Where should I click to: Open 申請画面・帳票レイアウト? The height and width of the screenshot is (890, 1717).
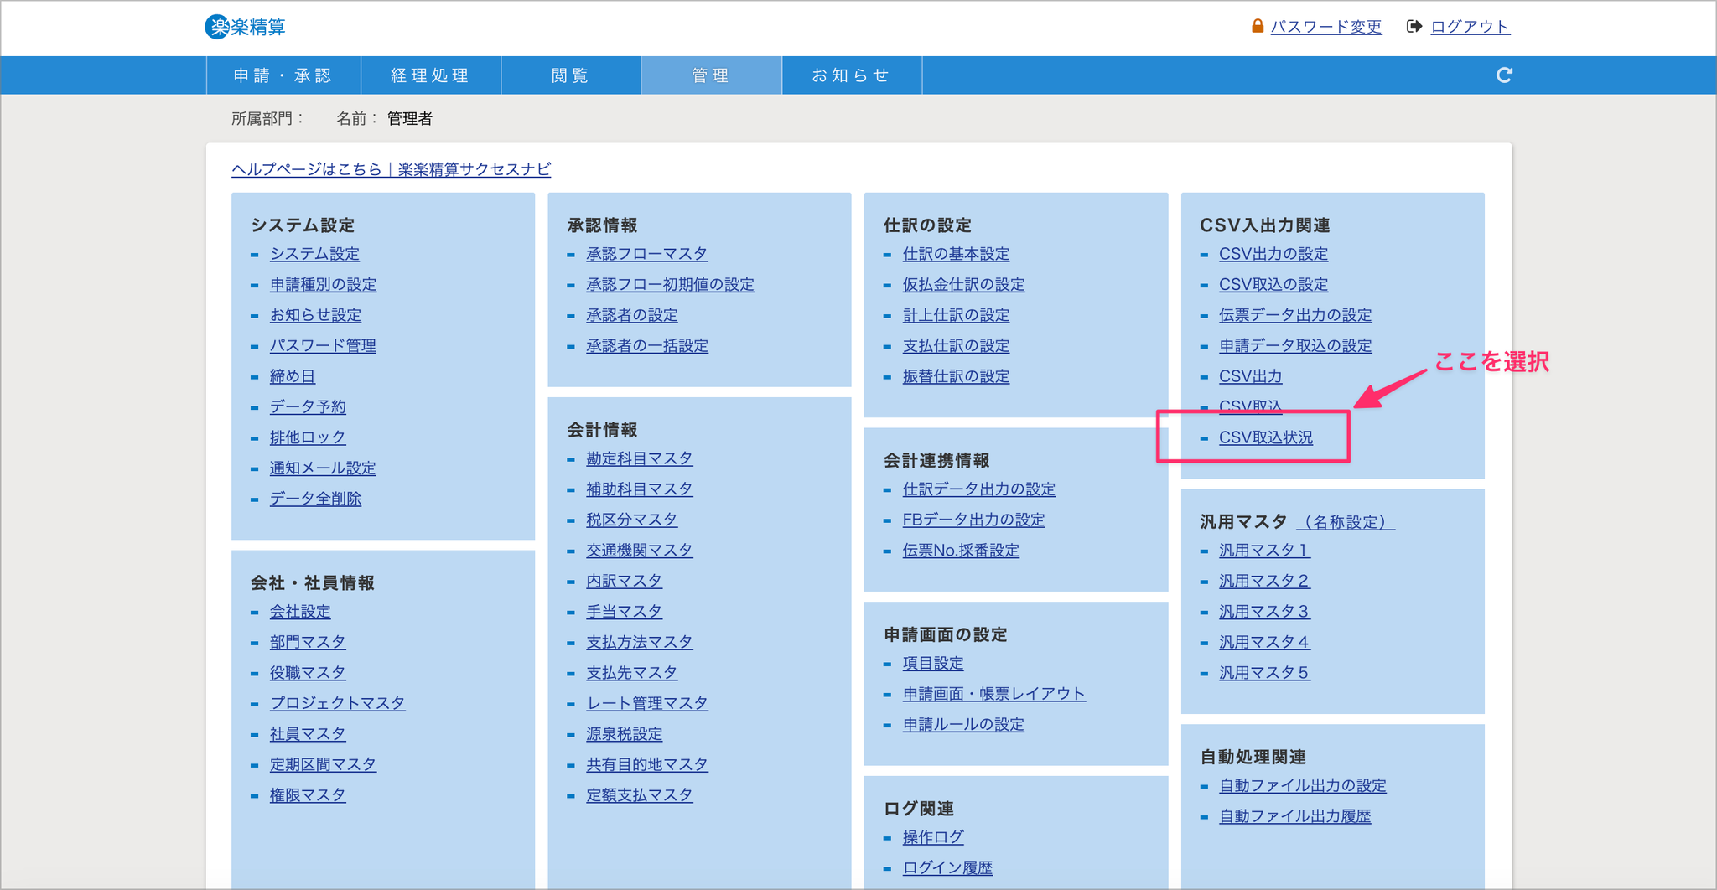pos(993,694)
